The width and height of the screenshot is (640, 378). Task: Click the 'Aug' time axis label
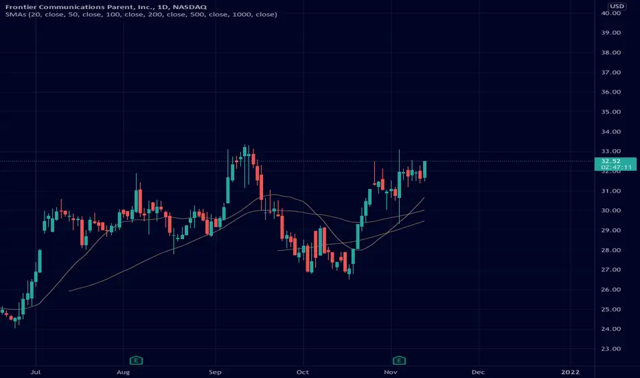(123, 372)
